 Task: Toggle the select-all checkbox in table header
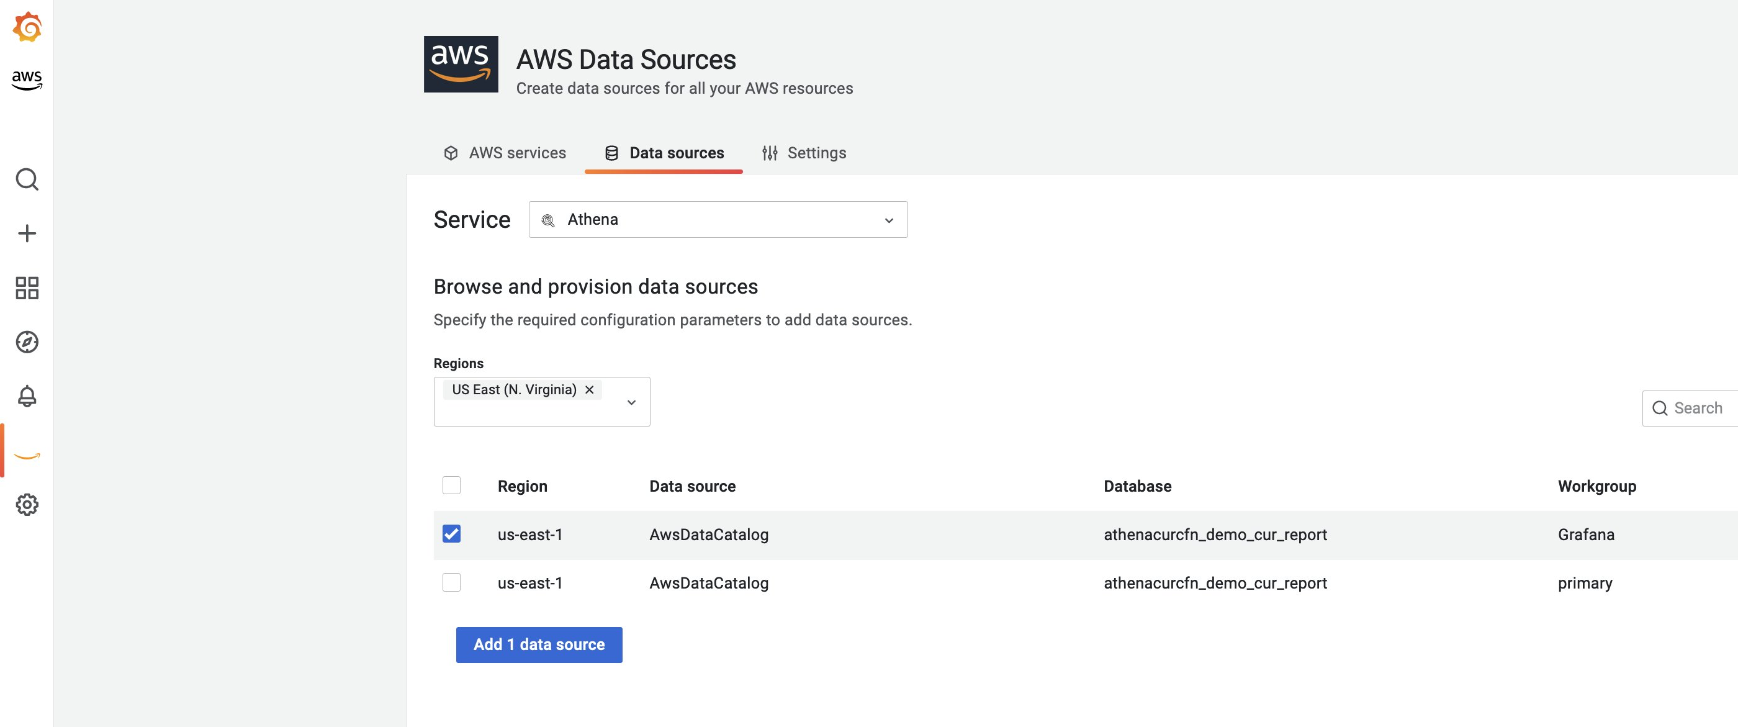click(x=451, y=485)
